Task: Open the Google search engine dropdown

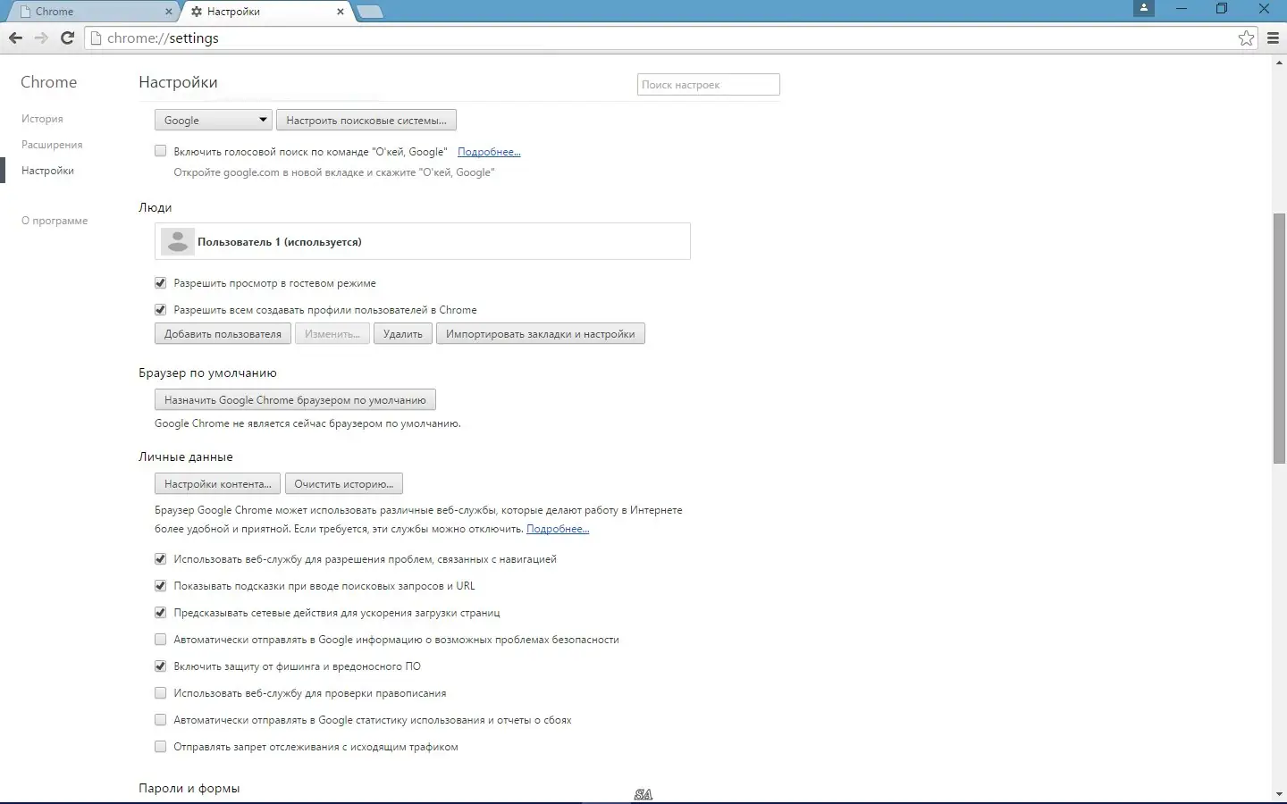Action: 213,120
